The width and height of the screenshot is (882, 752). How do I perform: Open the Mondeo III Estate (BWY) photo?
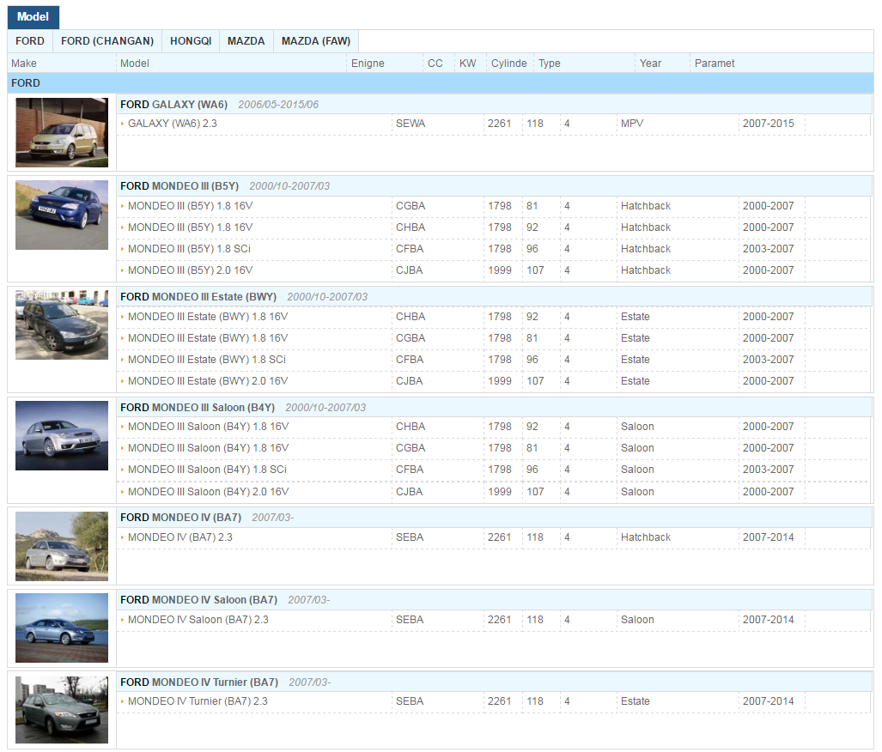click(62, 325)
